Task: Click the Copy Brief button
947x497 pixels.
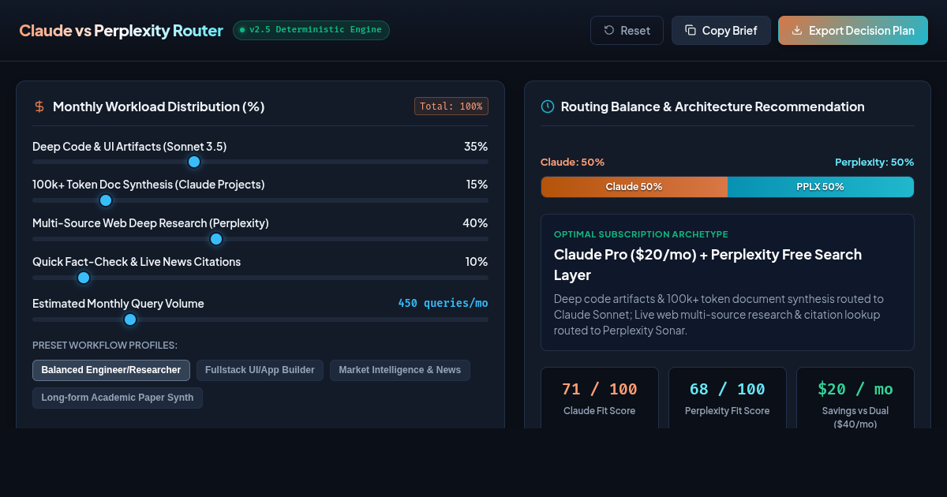Action: click(x=721, y=31)
